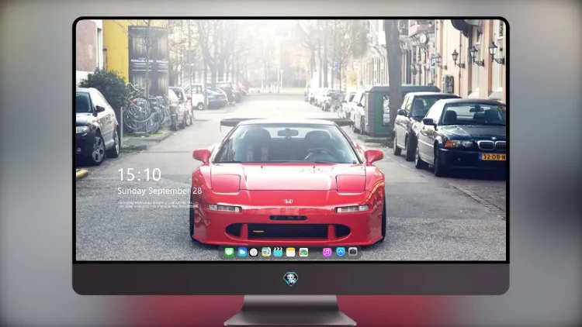Click the logo badge on monitor chin
This screenshot has width=582, height=327.
(291, 278)
